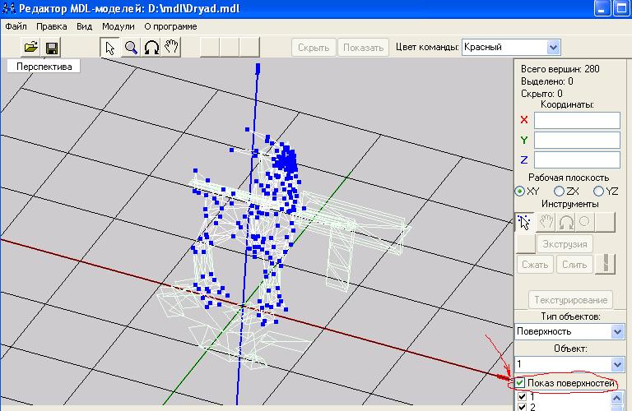Image resolution: width=632 pixels, height=411 pixels.
Task: Open the Объект dropdown showing 1
Action: click(x=617, y=365)
